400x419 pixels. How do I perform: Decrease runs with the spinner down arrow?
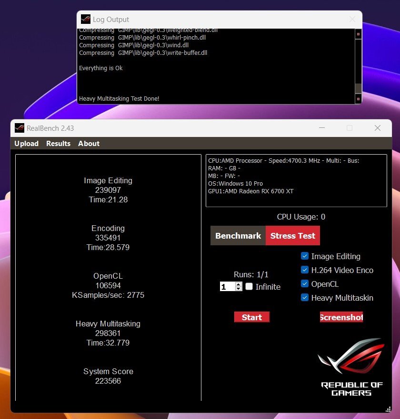tap(239, 289)
